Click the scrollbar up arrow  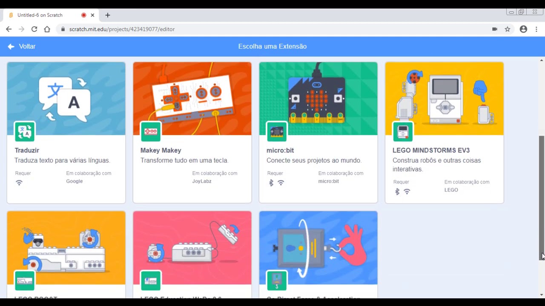pyautogui.click(x=542, y=60)
